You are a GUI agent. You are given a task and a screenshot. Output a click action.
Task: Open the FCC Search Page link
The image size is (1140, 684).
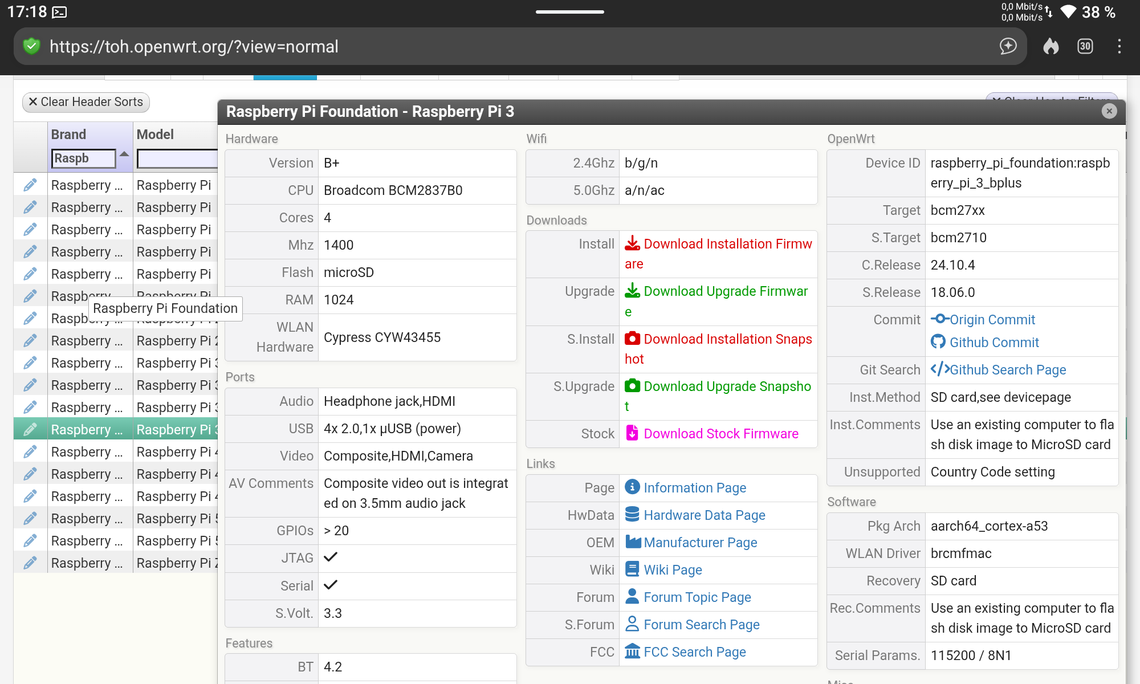694,652
